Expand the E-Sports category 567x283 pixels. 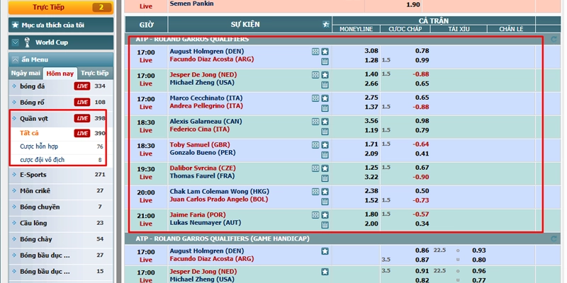[x=61, y=175]
